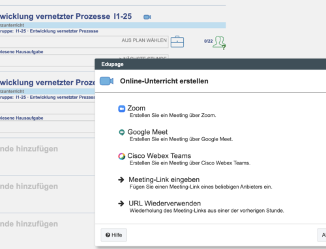Click the green Google Meet icon
326x249 pixels.
(x=122, y=132)
